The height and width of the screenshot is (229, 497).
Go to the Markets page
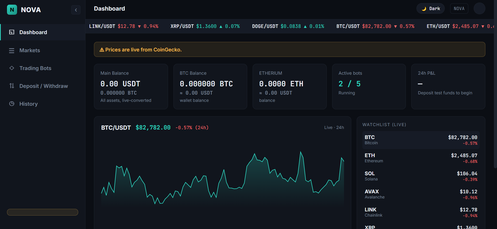click(x=43, y=50)
